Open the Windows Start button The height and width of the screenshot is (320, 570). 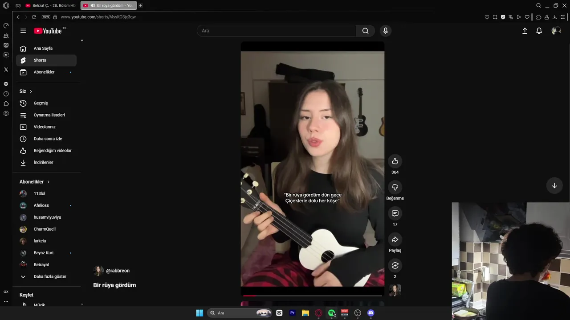click(199, 313)
